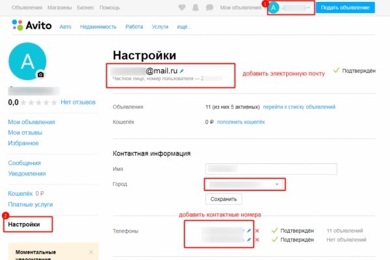
Task: Click the favorites heart icon in header
Action: [x=180, y=8]
